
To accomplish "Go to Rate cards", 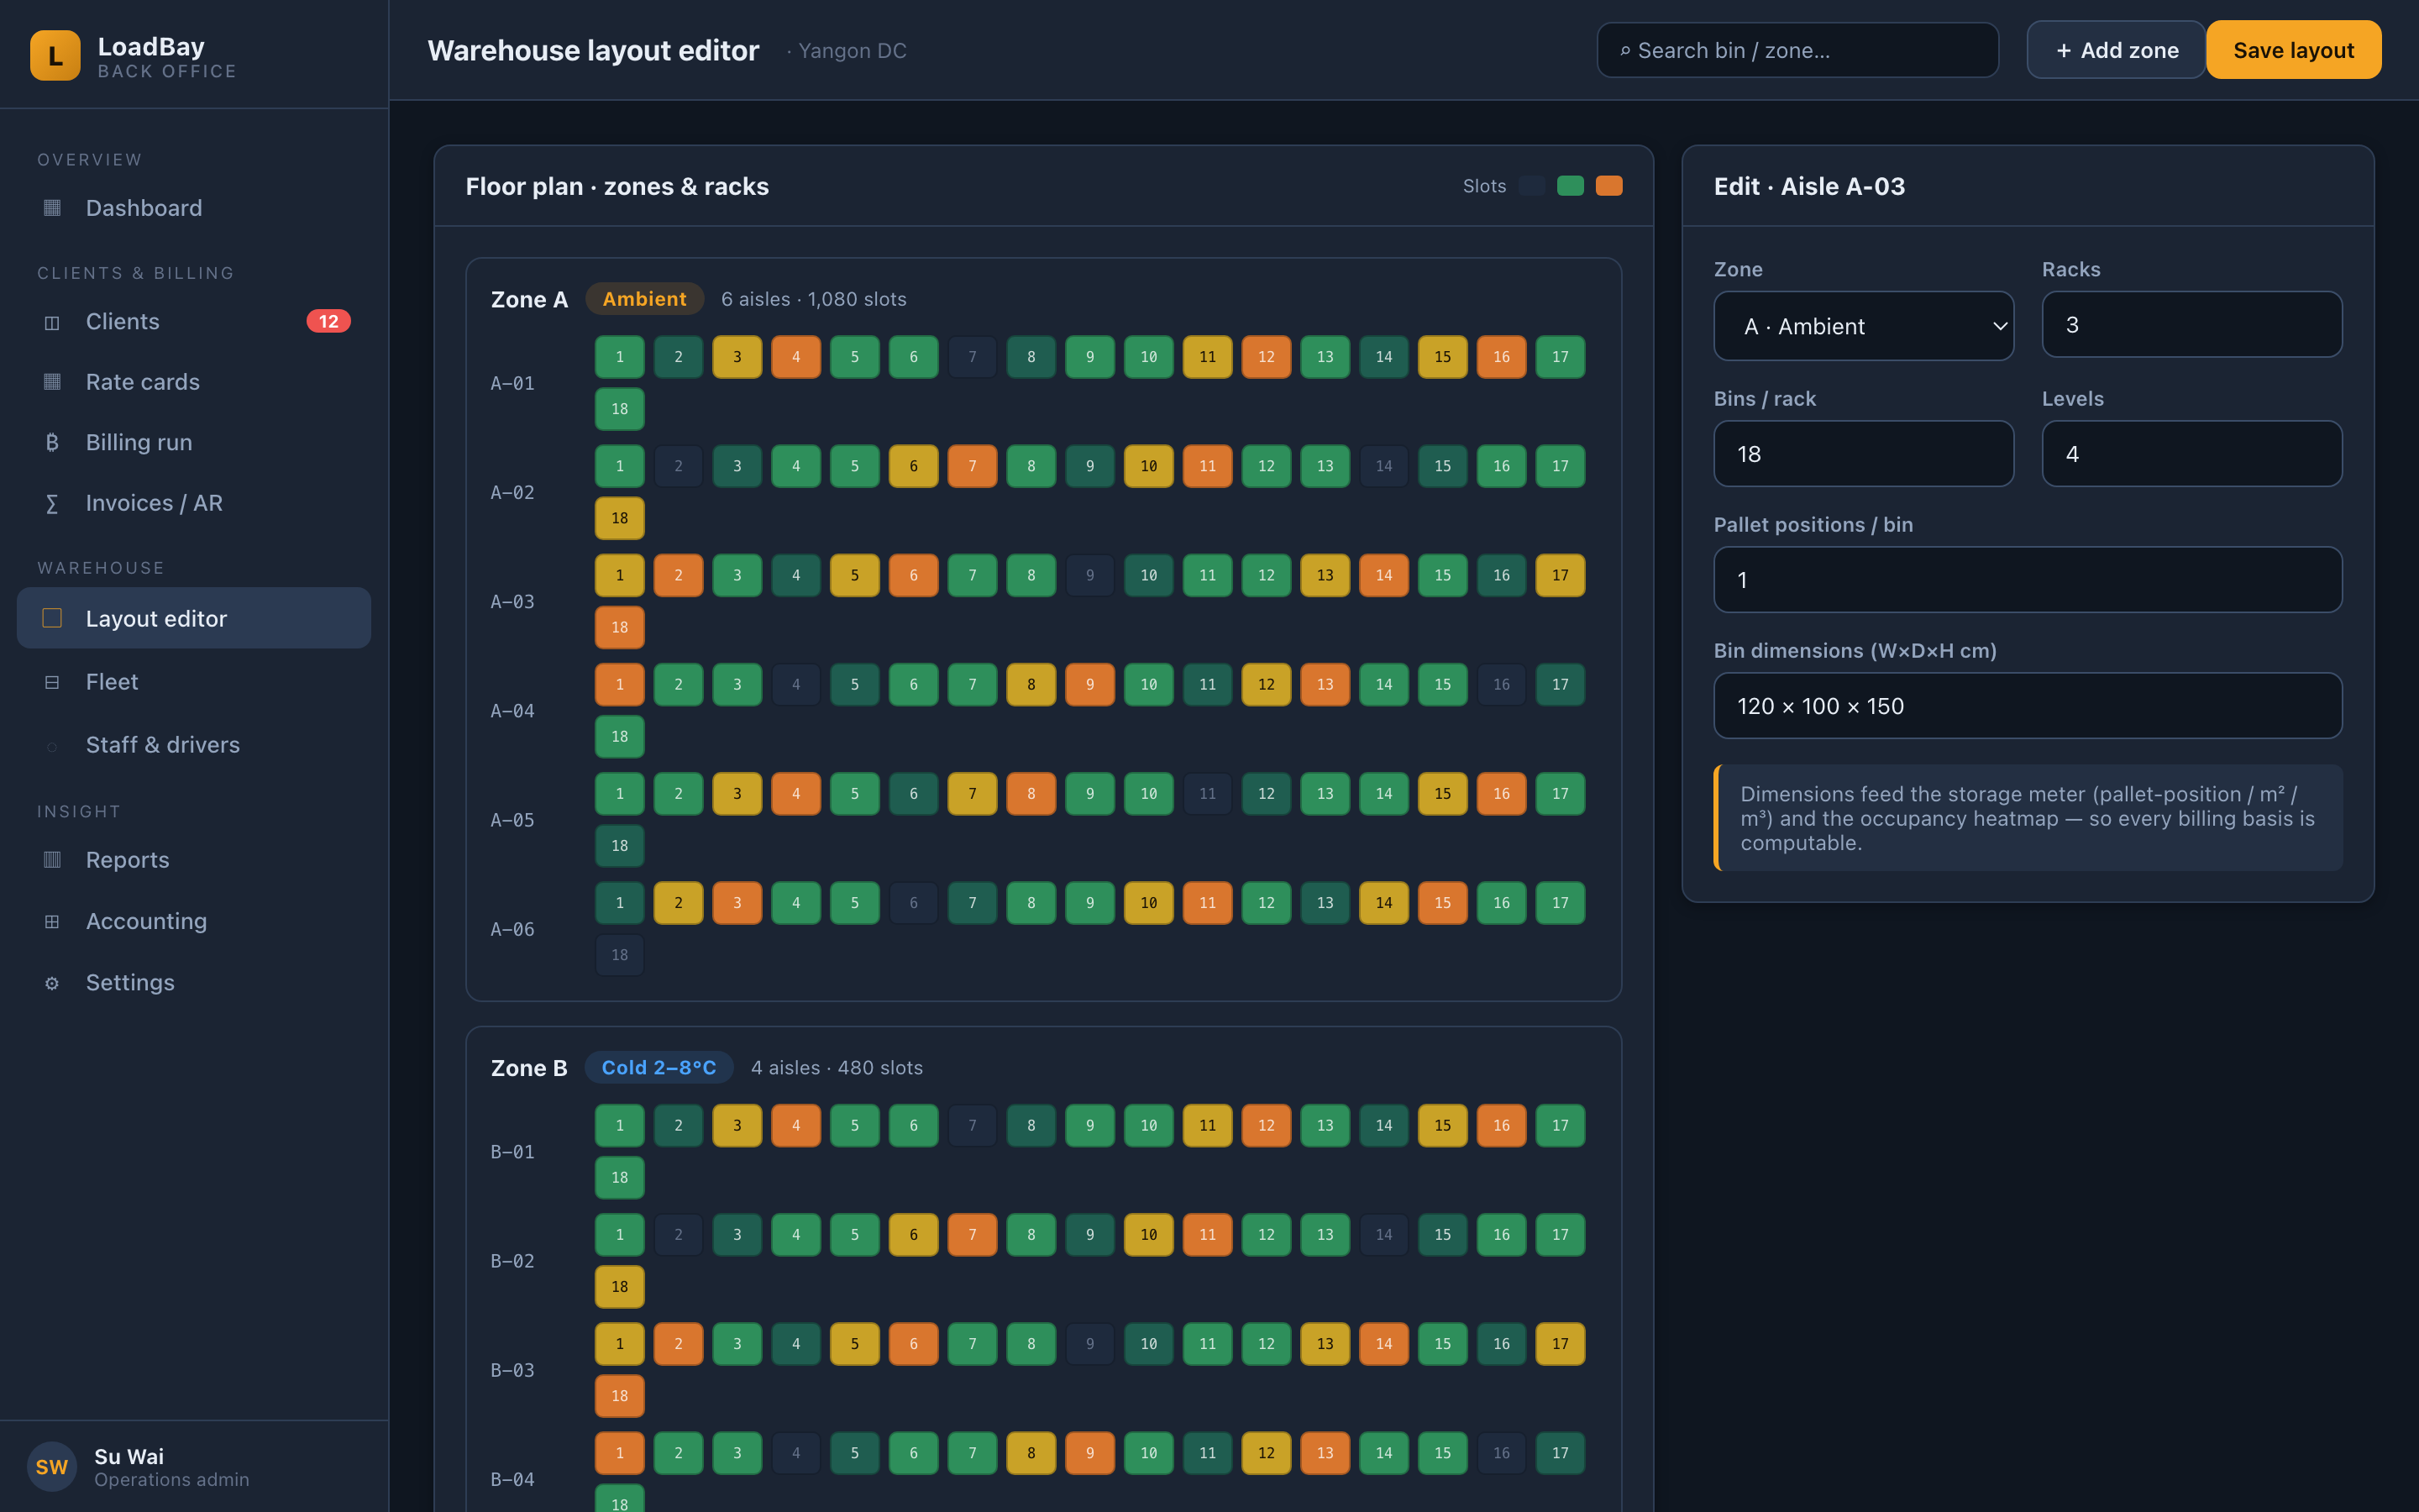I will [x=194, y=382].
